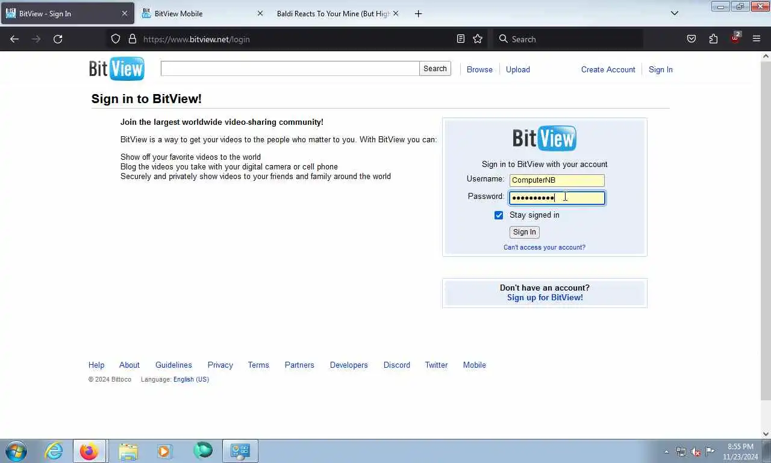Image resolution: width=771 pixels, height=463 pixels.
Task: Open the Privacy footer link
Action: pyautogui.click(x=220, y=365)
